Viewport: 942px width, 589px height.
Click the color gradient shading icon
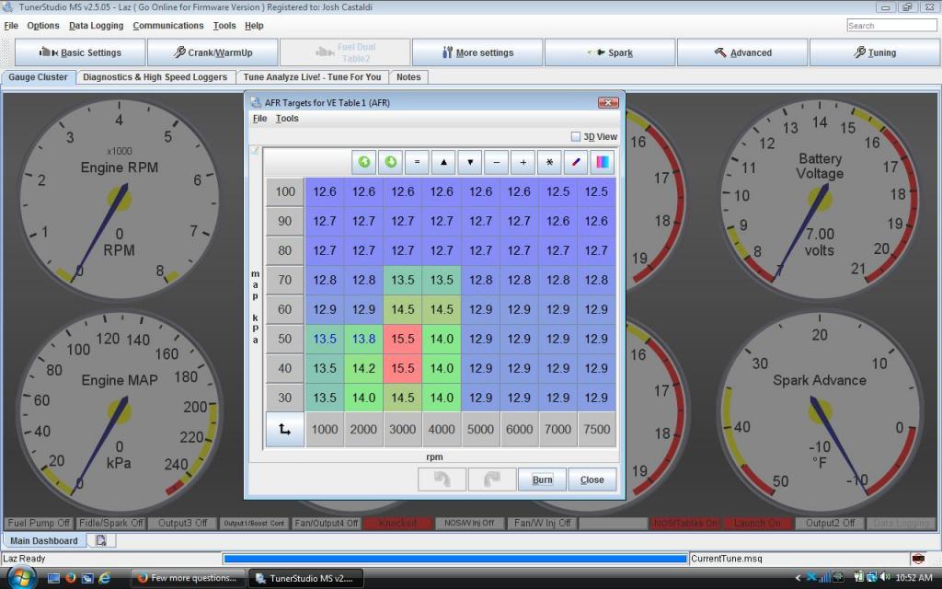click(603, 162)
